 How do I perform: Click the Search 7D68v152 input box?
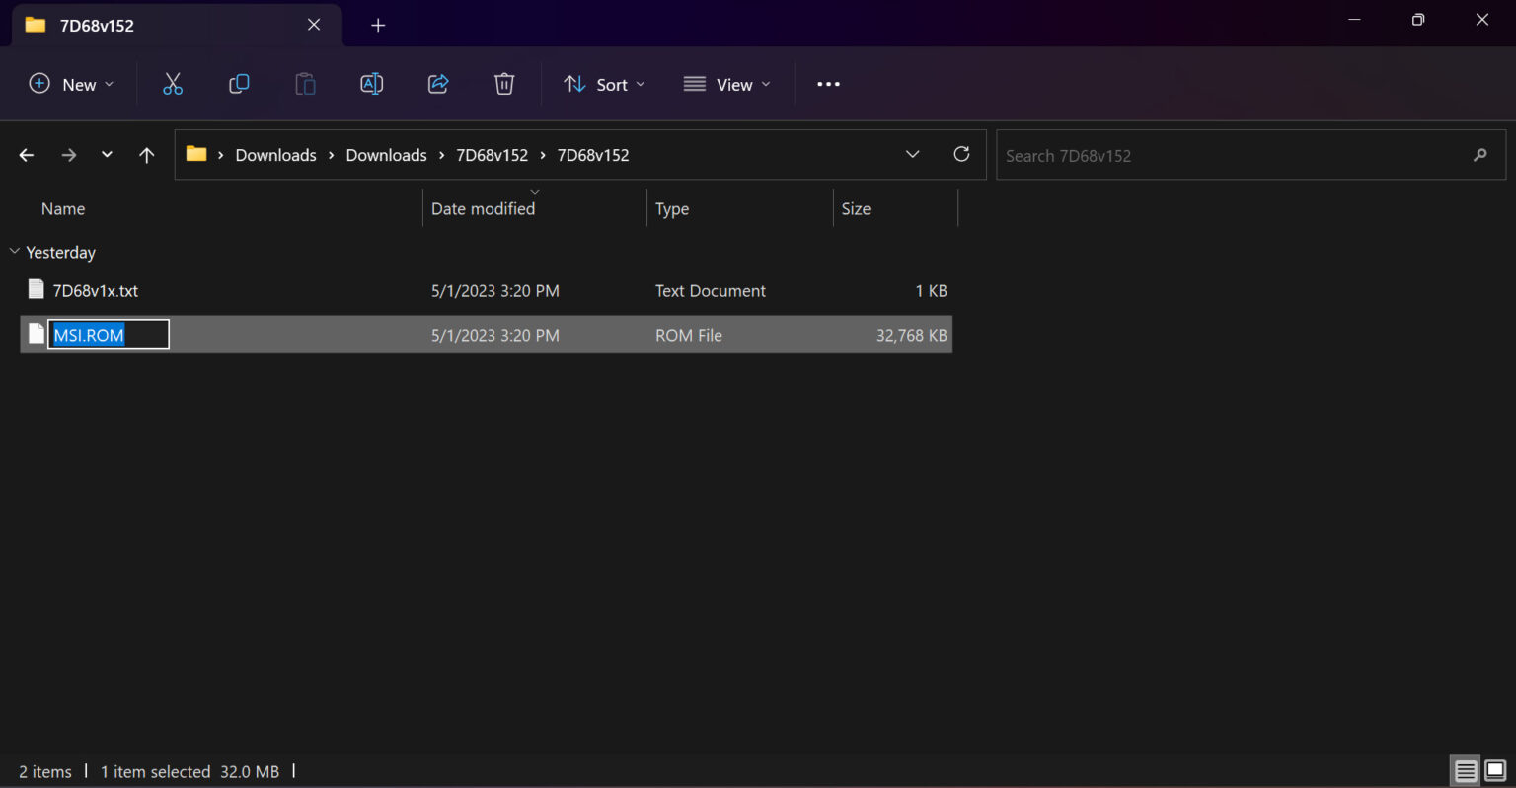(x=1234, y=156)
